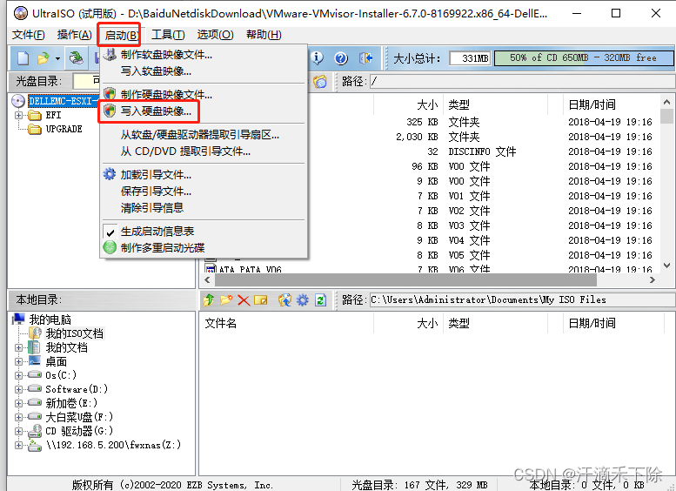
Task: Click the 50% of CD 650MB capacity bar
Action: click(584, 57)
